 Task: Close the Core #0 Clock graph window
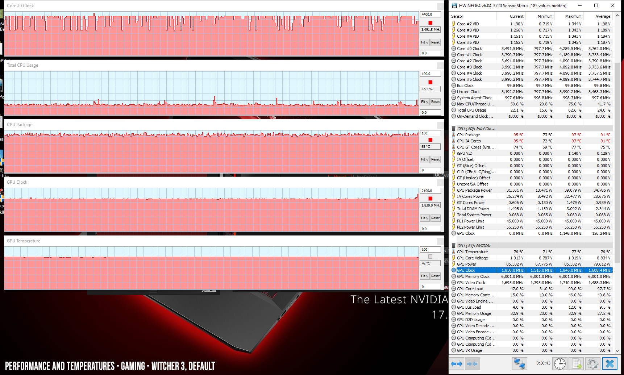pyautogui.click(x=440, y=6)
